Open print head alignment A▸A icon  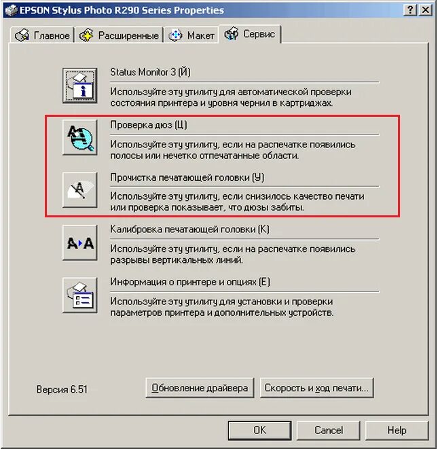point(80,243)
